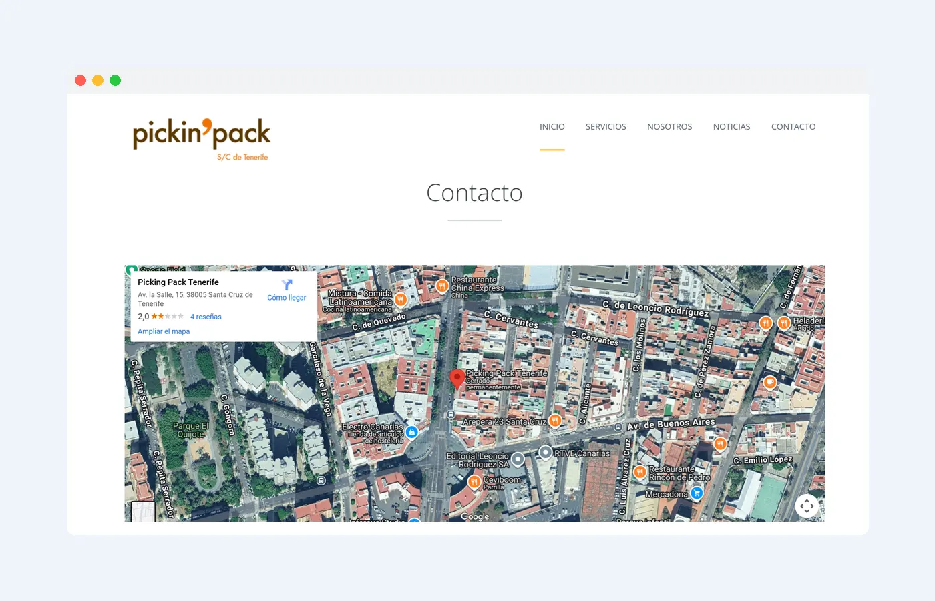Image resolution: width=935 pixels, height=601 pixels.
Task: Click the Google logo on the map
Action: pyautogui.click(x=474, y=516)
